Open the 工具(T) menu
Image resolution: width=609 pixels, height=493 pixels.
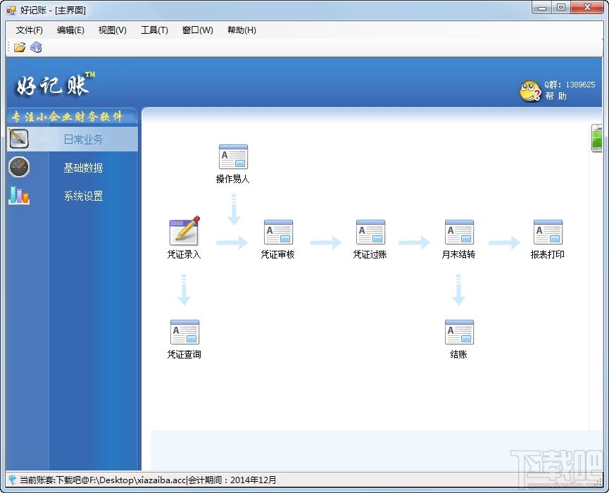(154, 30)
